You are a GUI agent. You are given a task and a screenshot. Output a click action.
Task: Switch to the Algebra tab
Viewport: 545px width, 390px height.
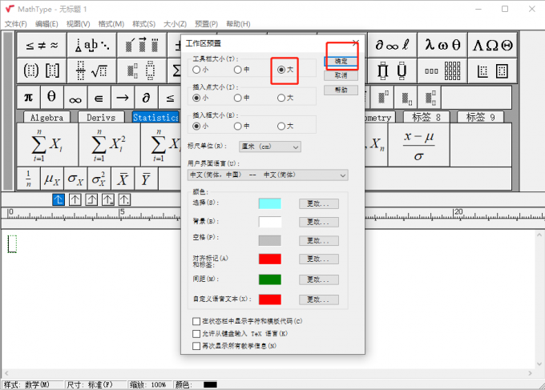coord(46,118)
